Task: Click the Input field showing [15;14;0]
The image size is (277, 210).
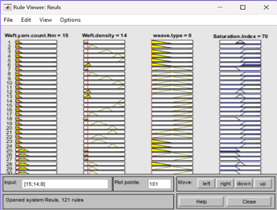Action: pos(65,184)
